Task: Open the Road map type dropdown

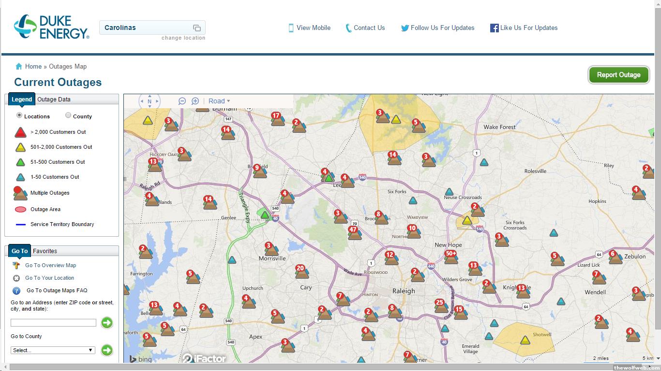Action: click(x=219, y=101)
